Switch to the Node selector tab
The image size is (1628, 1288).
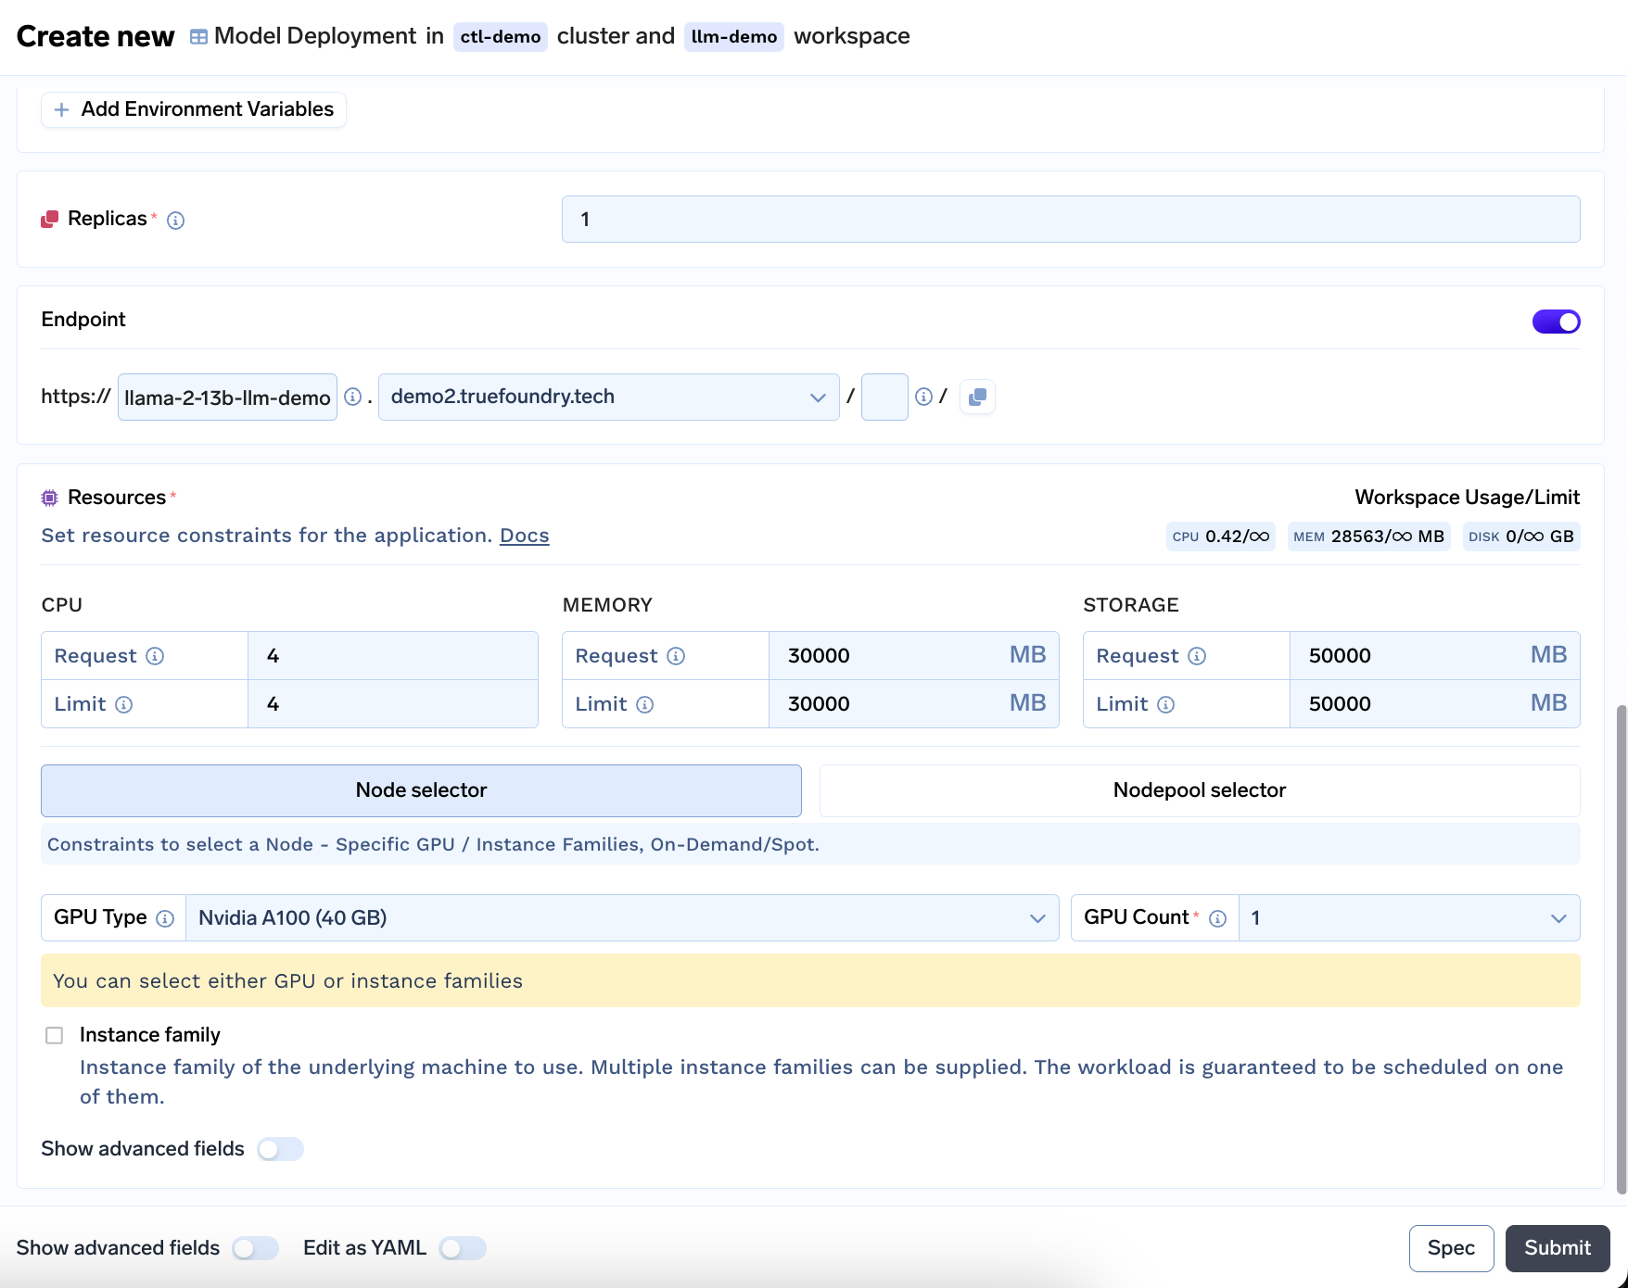coord(421,790)
